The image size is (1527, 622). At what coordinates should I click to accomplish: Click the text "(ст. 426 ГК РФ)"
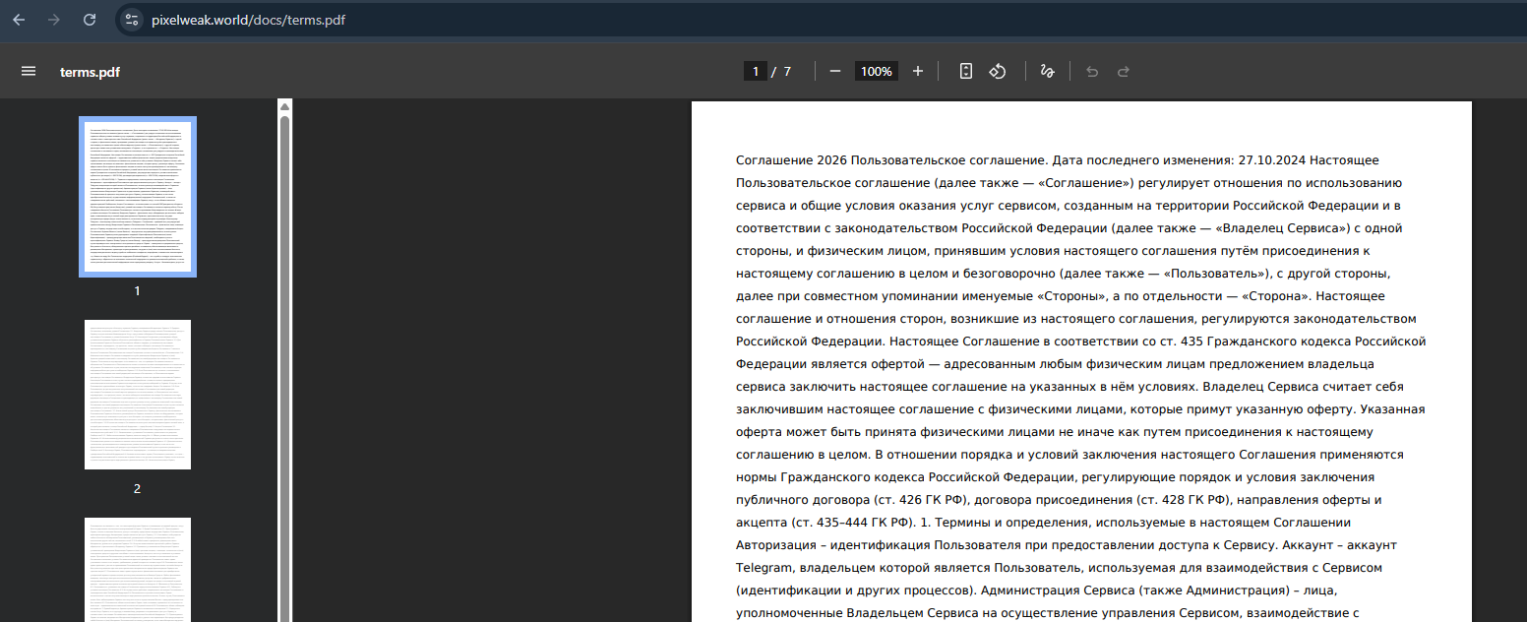pos(920,500)
